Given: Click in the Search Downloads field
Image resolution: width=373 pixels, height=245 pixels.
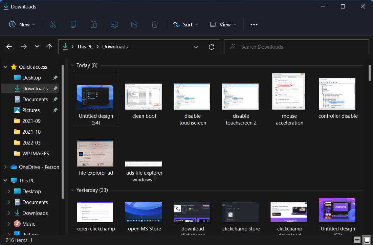Looking at the screenshot, I should tap(296, 47).
